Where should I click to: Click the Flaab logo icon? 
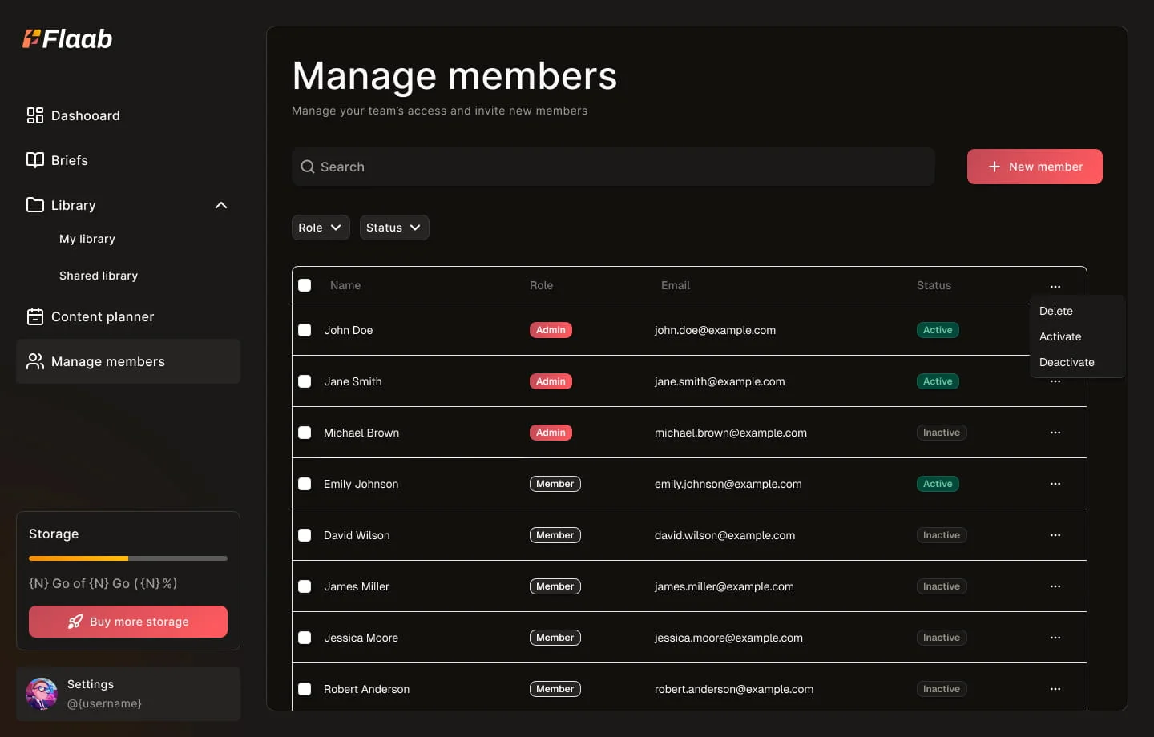click(31, 38)
